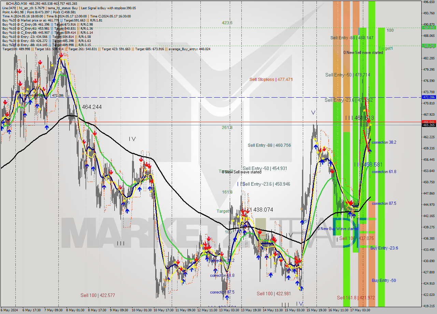The height and width of the screenshot is (314, 437).
Task: Click the 'Sell 161.8 | 421.972' label
Action: (x=356, y=298)
